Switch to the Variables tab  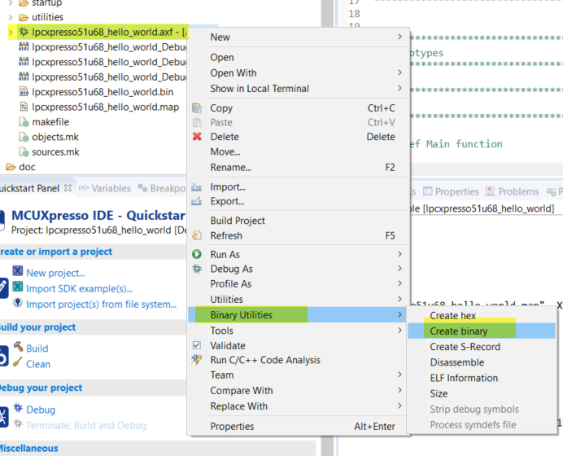(x=111, y=188)
